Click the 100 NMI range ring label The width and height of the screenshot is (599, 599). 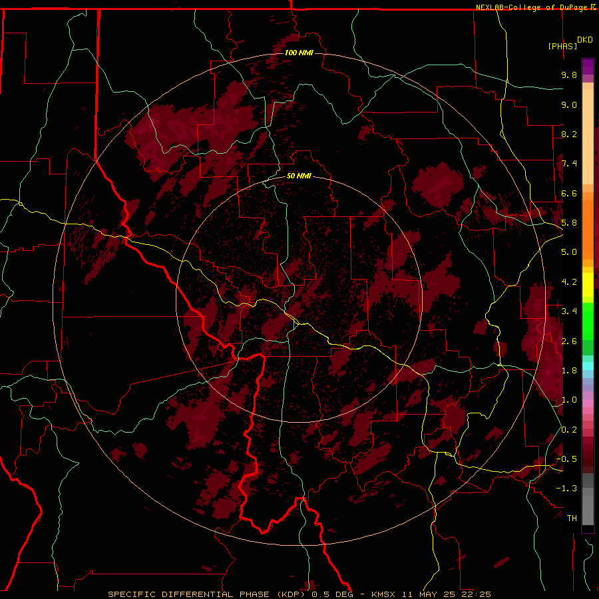tap(299, 53)
